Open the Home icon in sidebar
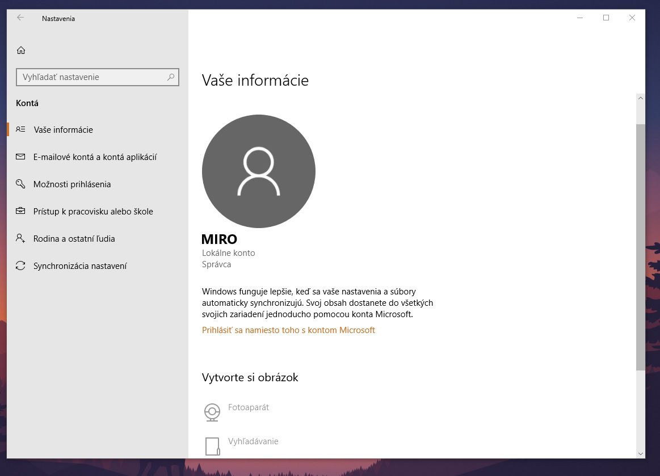The height and width of the screenshot is (476, 660). pos(21,50)
